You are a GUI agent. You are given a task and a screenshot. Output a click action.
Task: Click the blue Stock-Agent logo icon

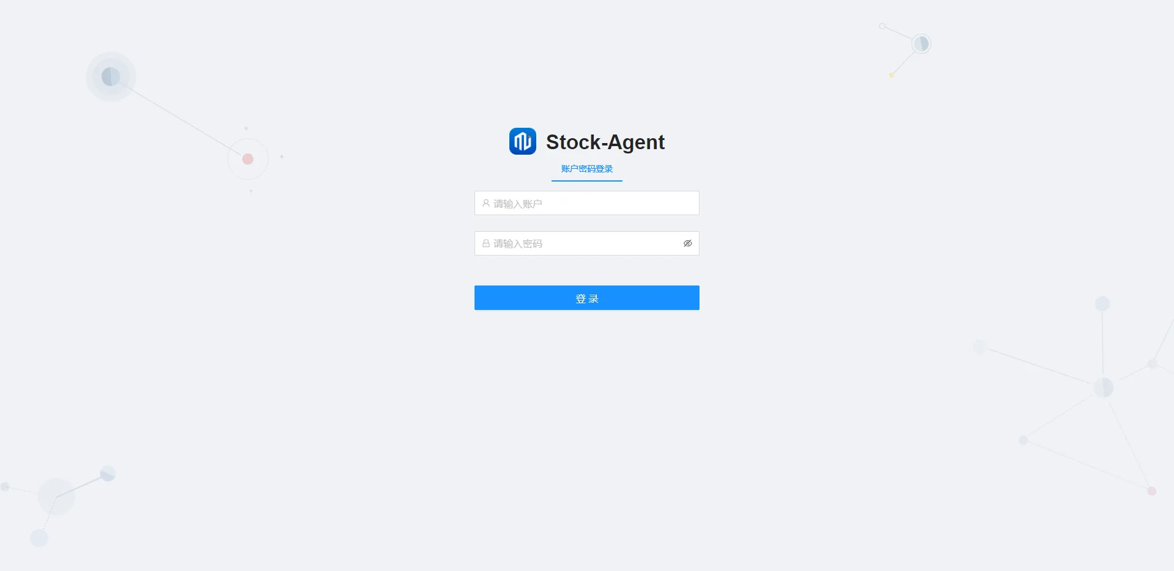(x=523, y=141)
